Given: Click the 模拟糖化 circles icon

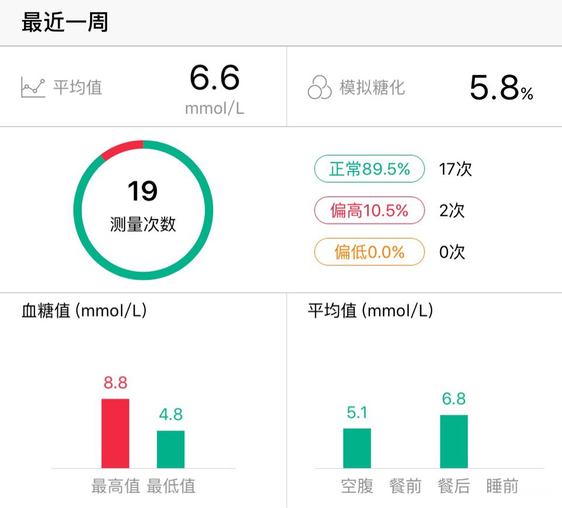Looking at the screenshot, I should pos(320,87).
